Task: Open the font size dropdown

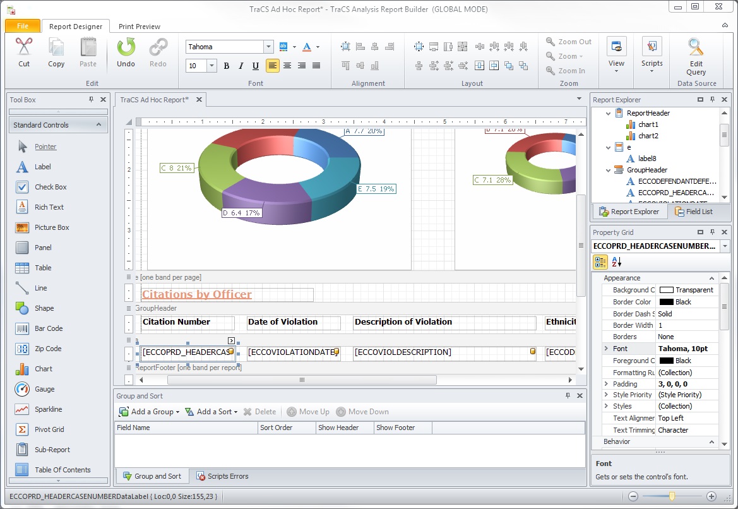Action: (x=211, y=66)
